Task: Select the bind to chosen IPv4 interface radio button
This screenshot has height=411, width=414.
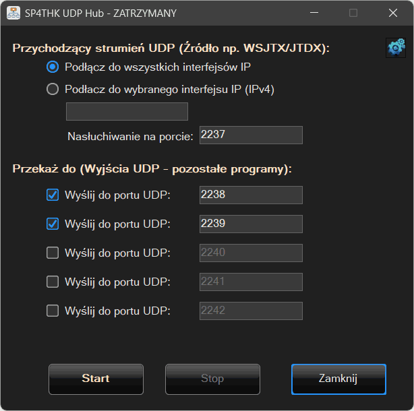Action: (x=53, y=89)
